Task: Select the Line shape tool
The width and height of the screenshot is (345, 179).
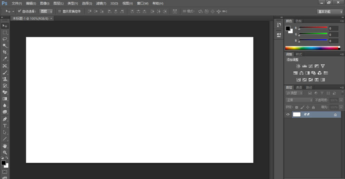Action: 4,139
